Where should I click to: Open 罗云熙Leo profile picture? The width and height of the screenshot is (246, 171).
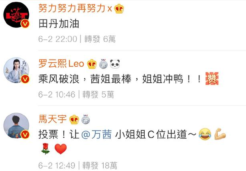point(16,70)
